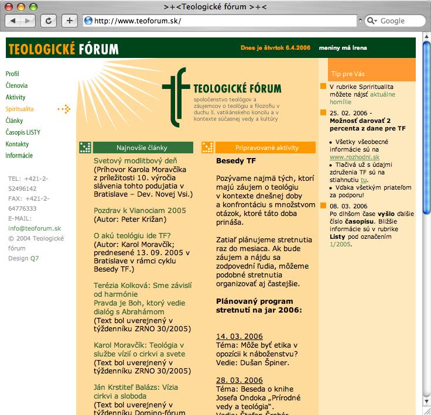Add a bookmark with the plus button
Image resolution: width=431 pixels, height=415 pixels.
(x=70, y=20)
